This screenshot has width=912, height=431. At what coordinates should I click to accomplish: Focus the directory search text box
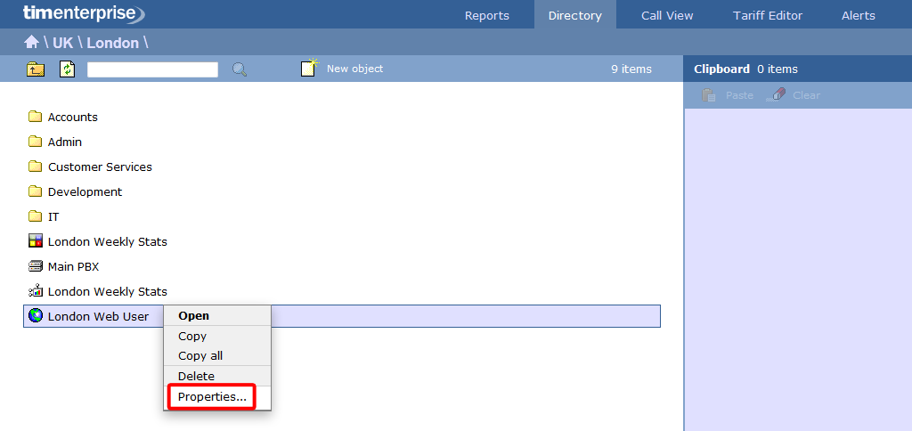[152, 69]
